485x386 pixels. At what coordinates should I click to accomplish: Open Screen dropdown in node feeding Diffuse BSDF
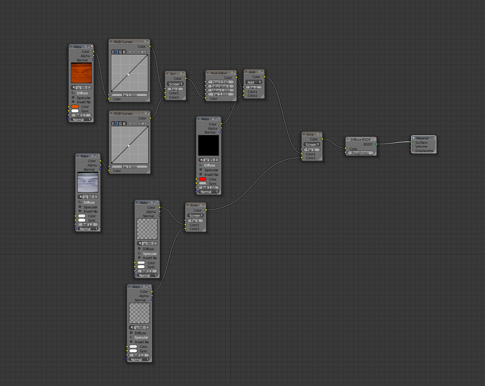[312, 144]
